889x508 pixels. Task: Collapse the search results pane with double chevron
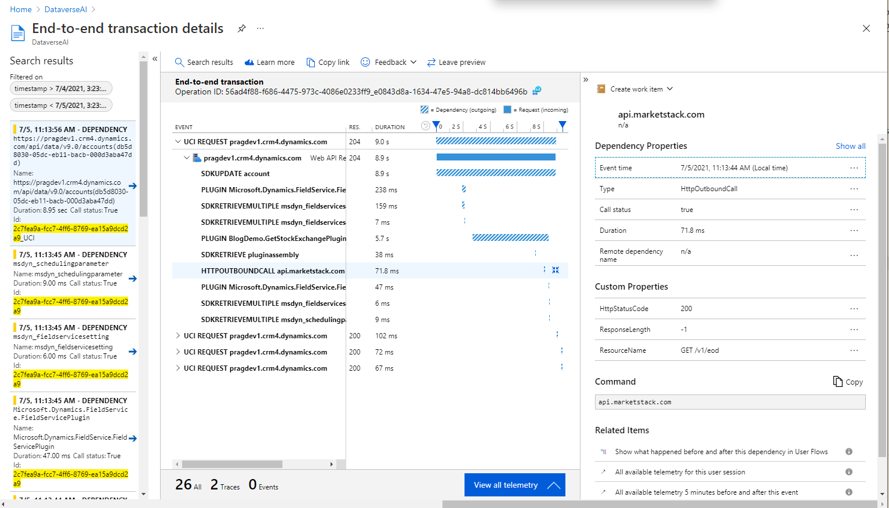pyautogui.click(x=155, y=59)
